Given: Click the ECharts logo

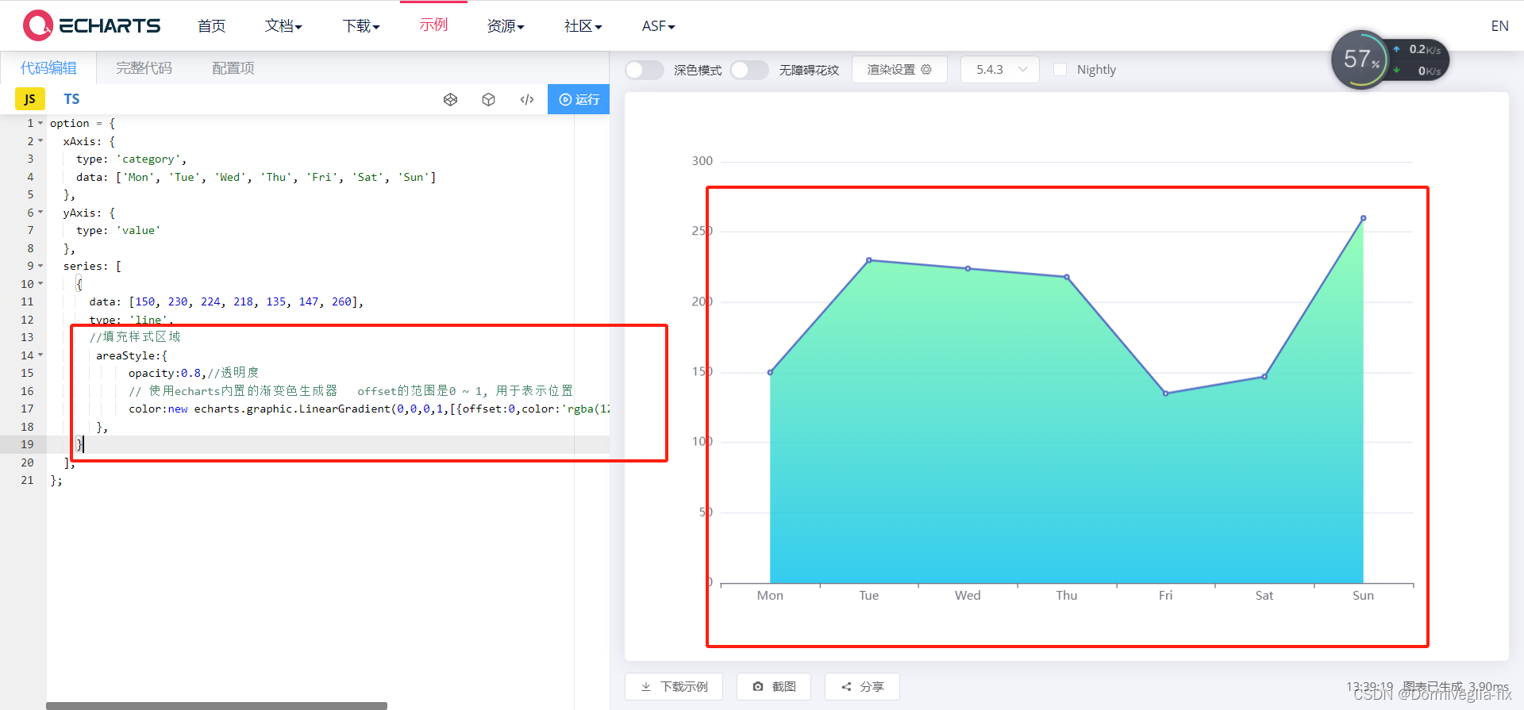Looking at the screenshot, I should coord(92,25).
